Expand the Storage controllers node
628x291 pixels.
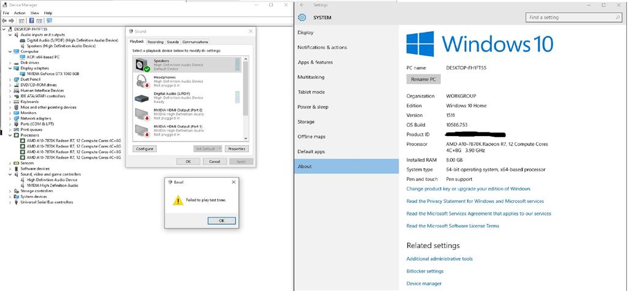(x=10, y=191)
